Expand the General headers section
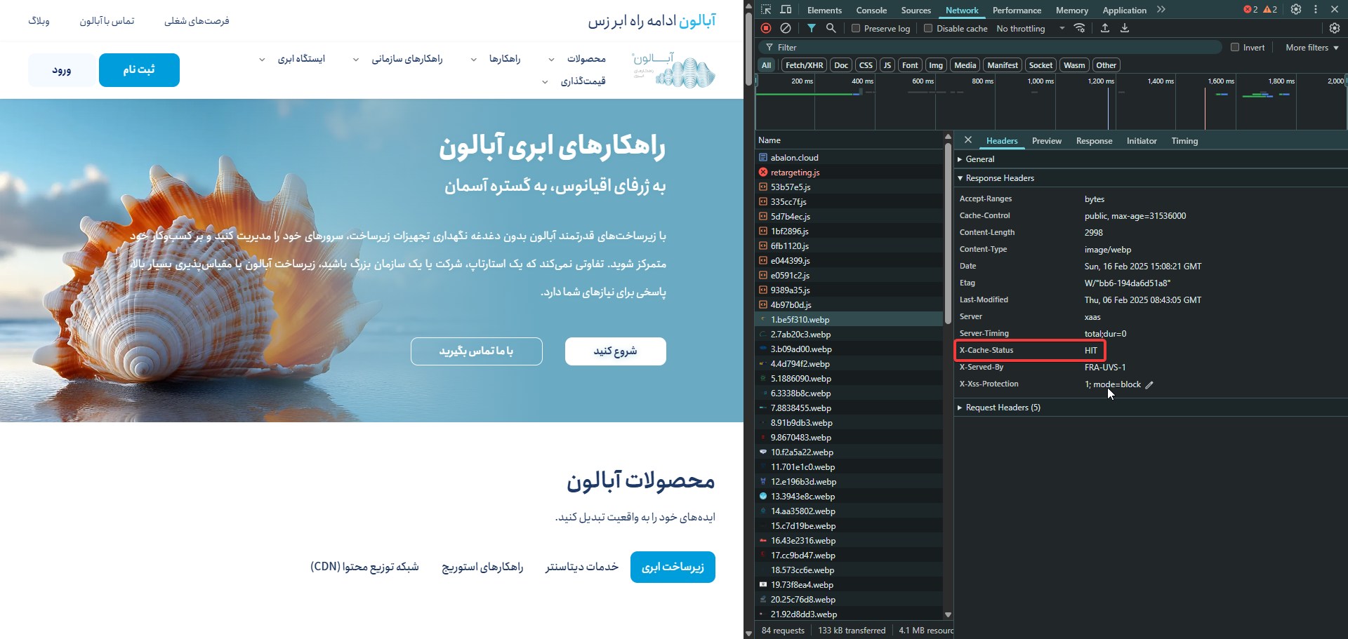Image resolution: width=1348 pixels, height=639 pixels. click(979, 159)
